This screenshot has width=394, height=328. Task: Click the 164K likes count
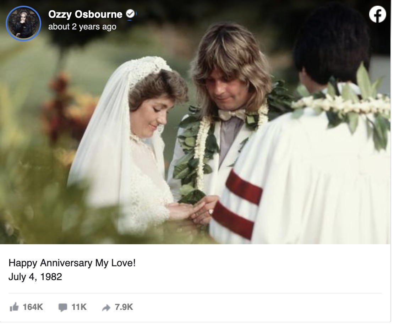(33, 307)
